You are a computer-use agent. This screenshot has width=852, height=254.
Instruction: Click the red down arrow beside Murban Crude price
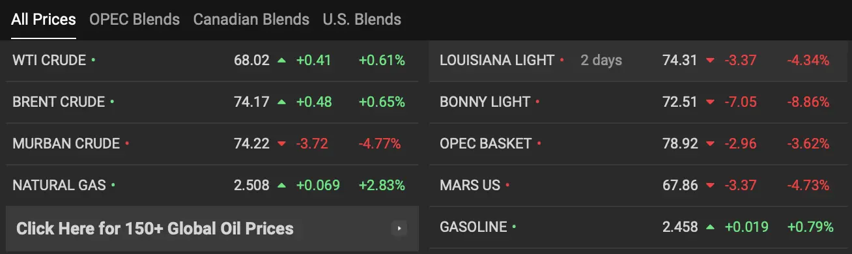281,144
